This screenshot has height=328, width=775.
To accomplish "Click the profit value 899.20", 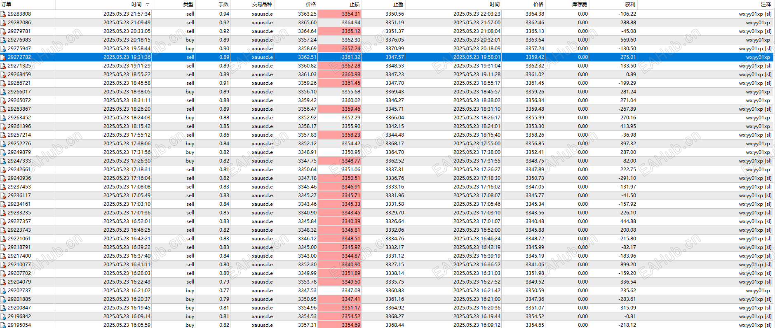I will point(628,265).
